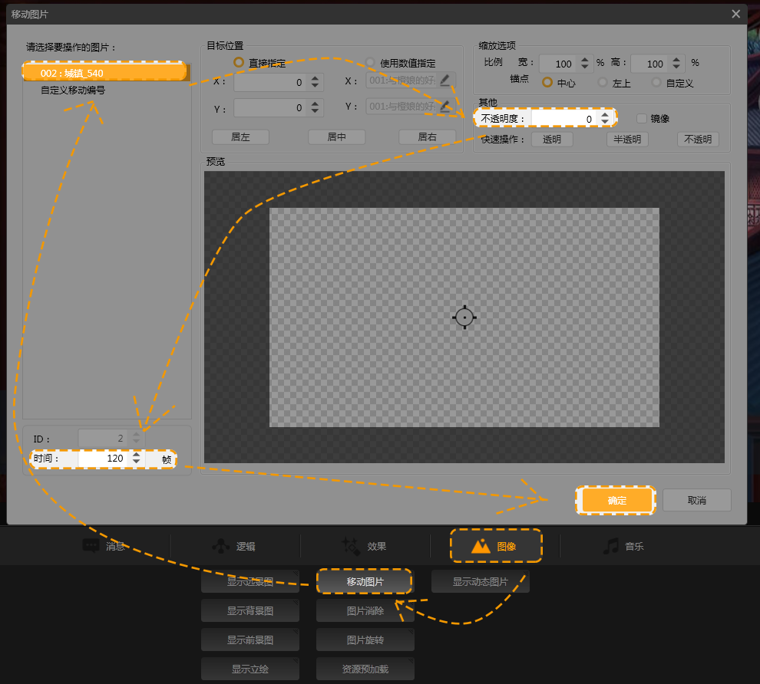
Task: Click the 确定 confirm button
Action: [x=616, y=500]
